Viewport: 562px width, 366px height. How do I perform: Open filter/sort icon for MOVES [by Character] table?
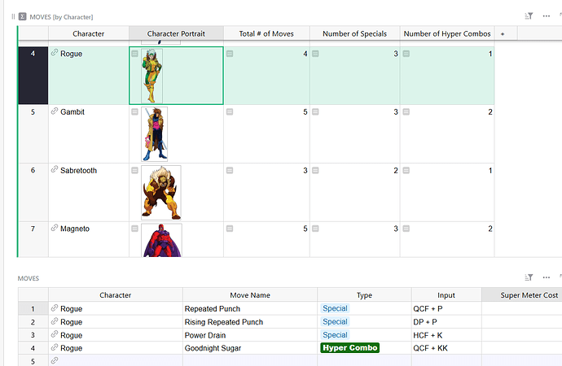pyautogui.click(x=529, y=16)
